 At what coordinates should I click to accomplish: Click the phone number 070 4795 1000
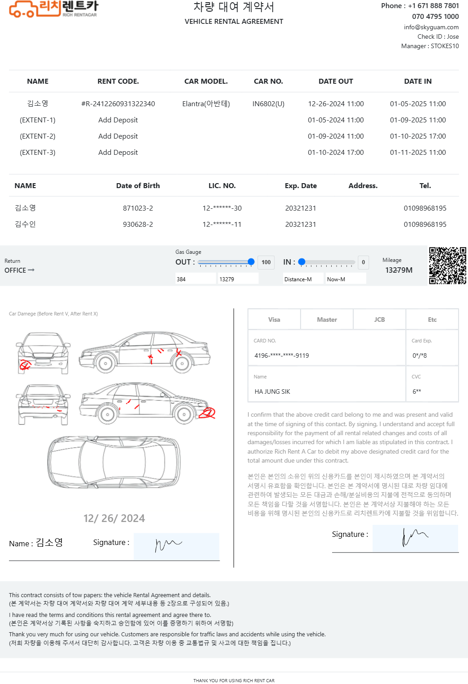[435, 17]
